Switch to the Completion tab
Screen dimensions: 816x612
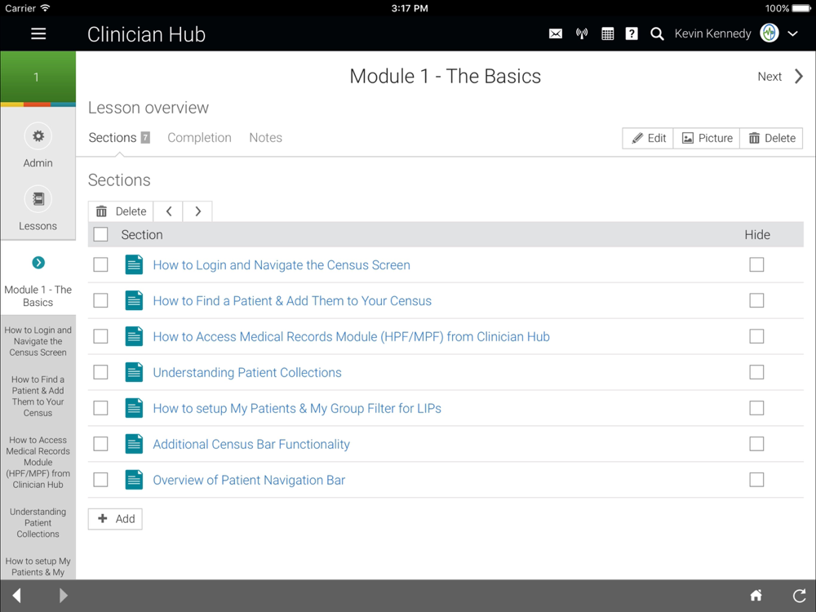tap(199, 138)
